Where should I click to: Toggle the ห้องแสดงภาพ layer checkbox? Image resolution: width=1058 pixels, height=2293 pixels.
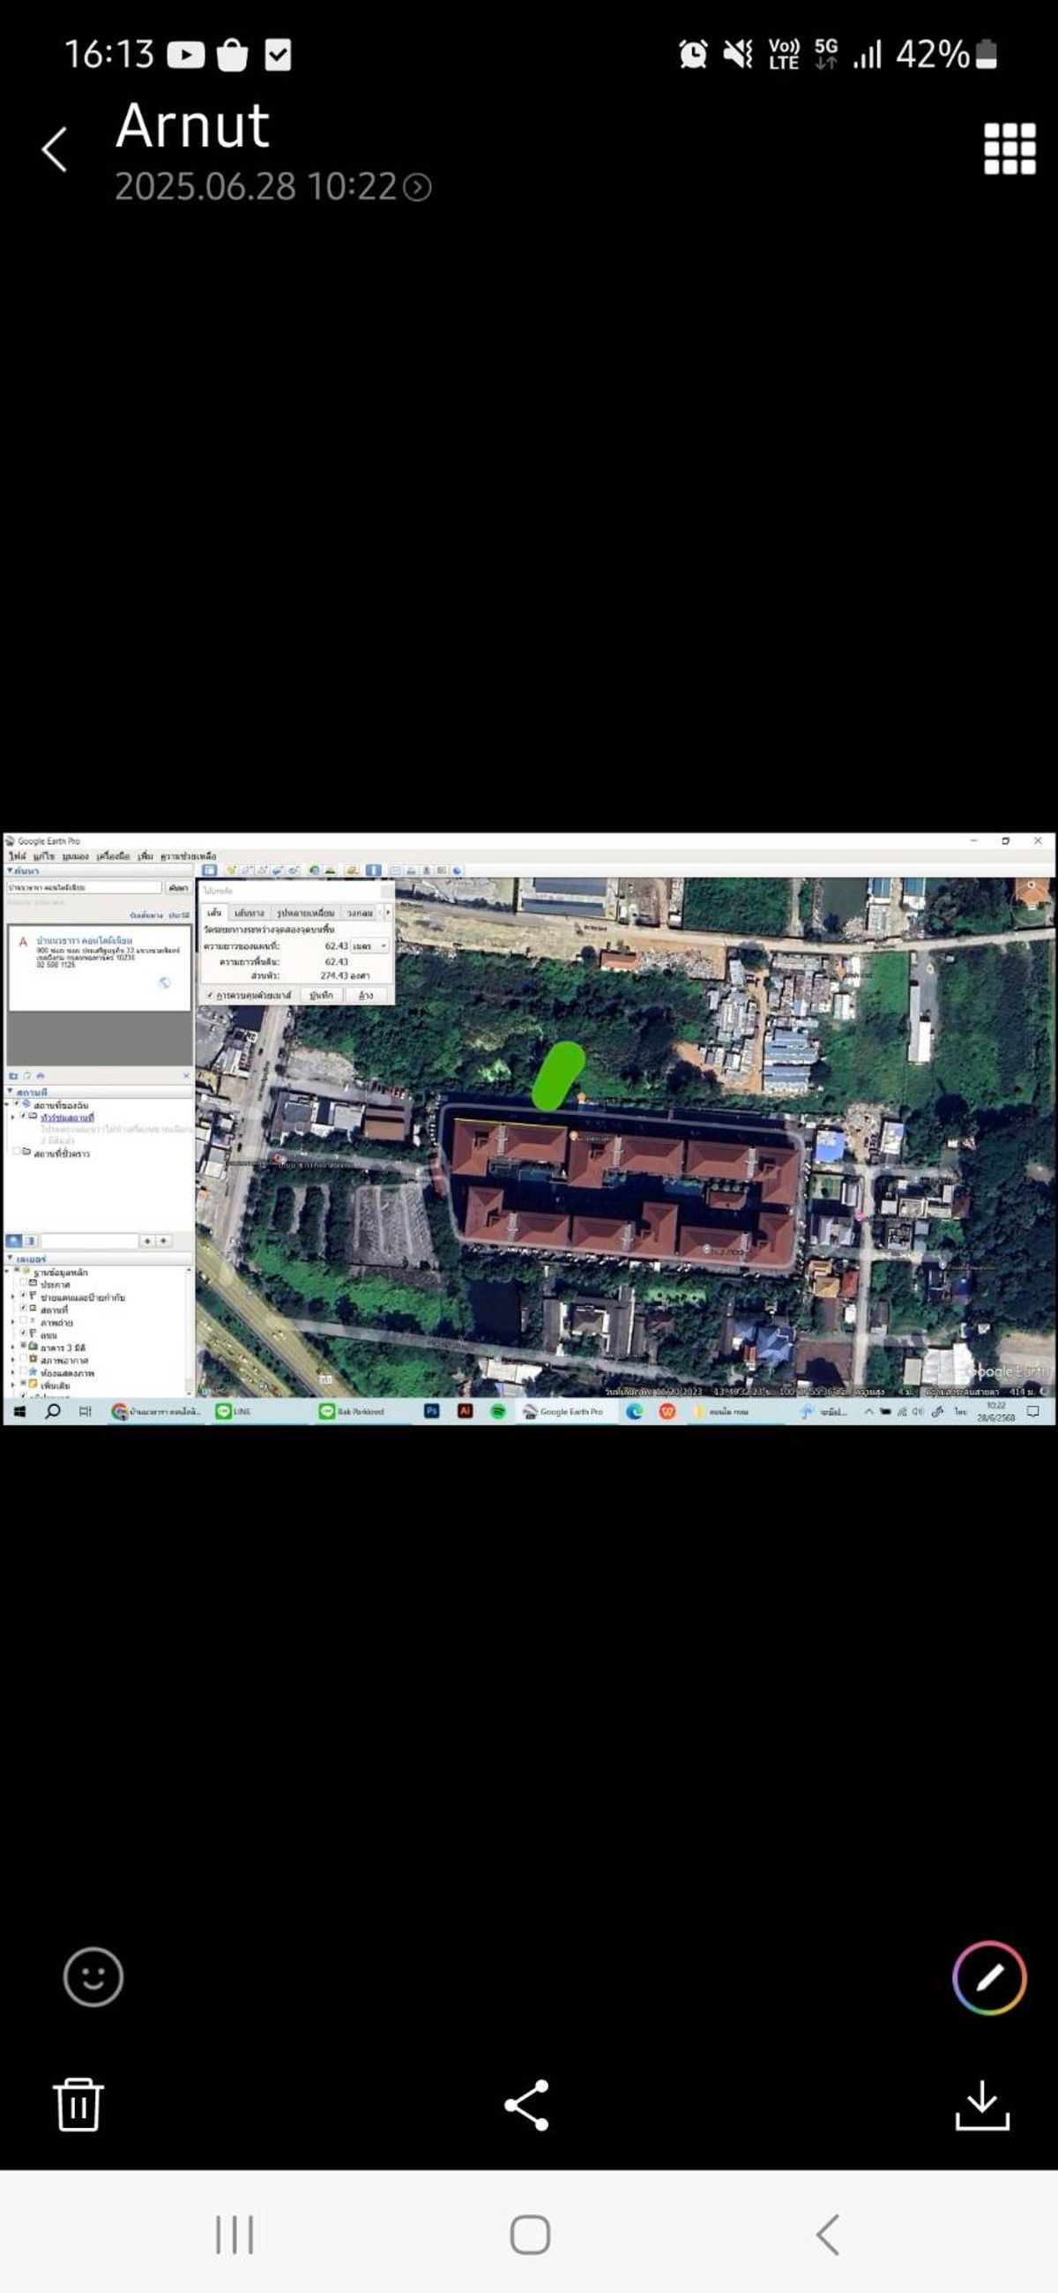(x=23, y=1371)
